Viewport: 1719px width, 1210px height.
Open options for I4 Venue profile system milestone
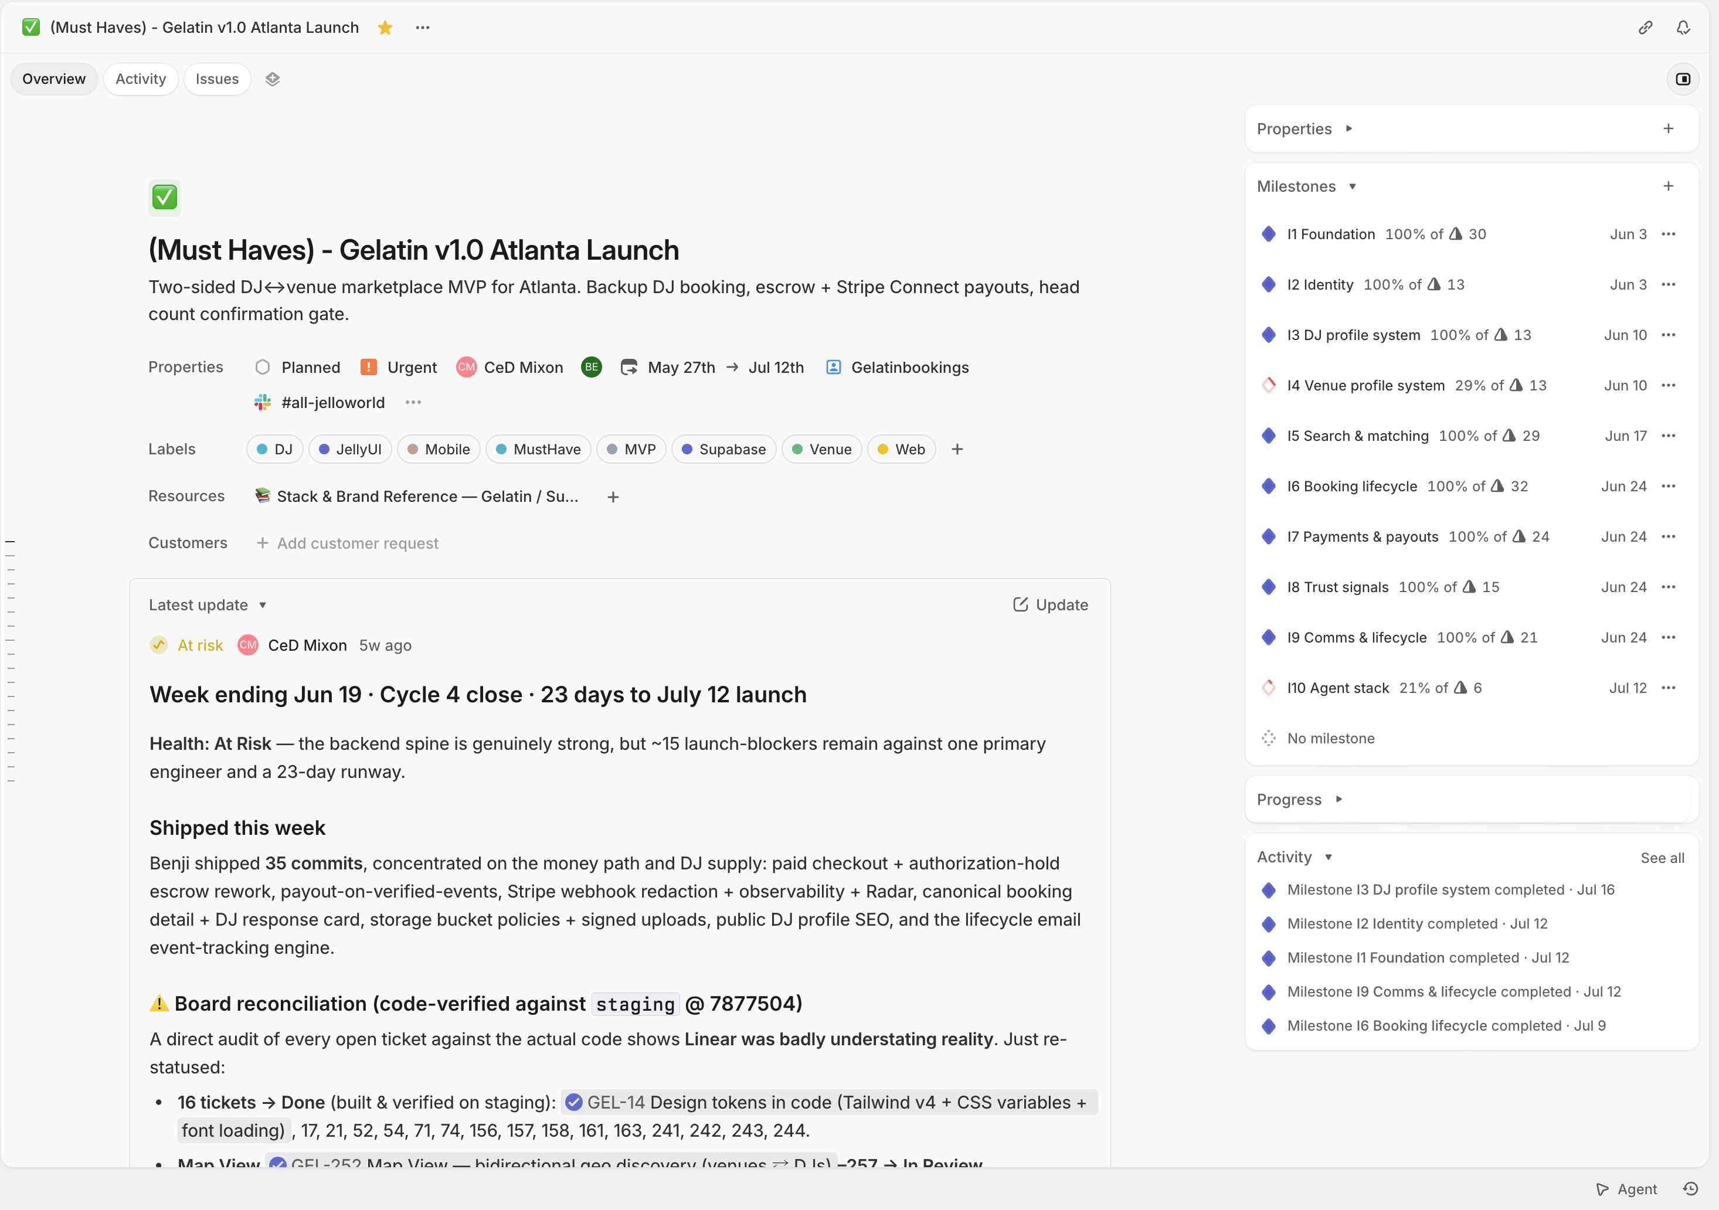[1668, 386]
